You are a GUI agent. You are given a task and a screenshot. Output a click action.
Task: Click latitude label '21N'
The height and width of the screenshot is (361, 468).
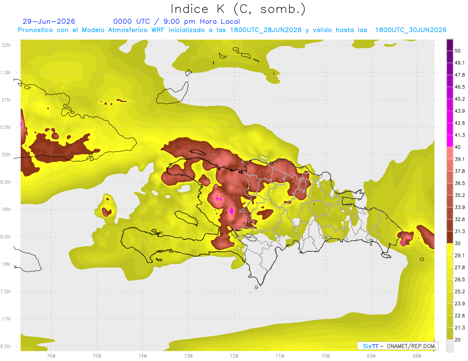click(6, 100)
